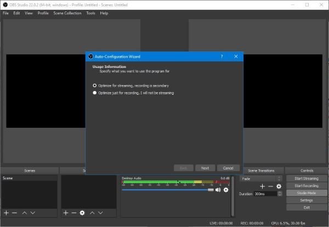Click the Start Recording button

[307, 186]
